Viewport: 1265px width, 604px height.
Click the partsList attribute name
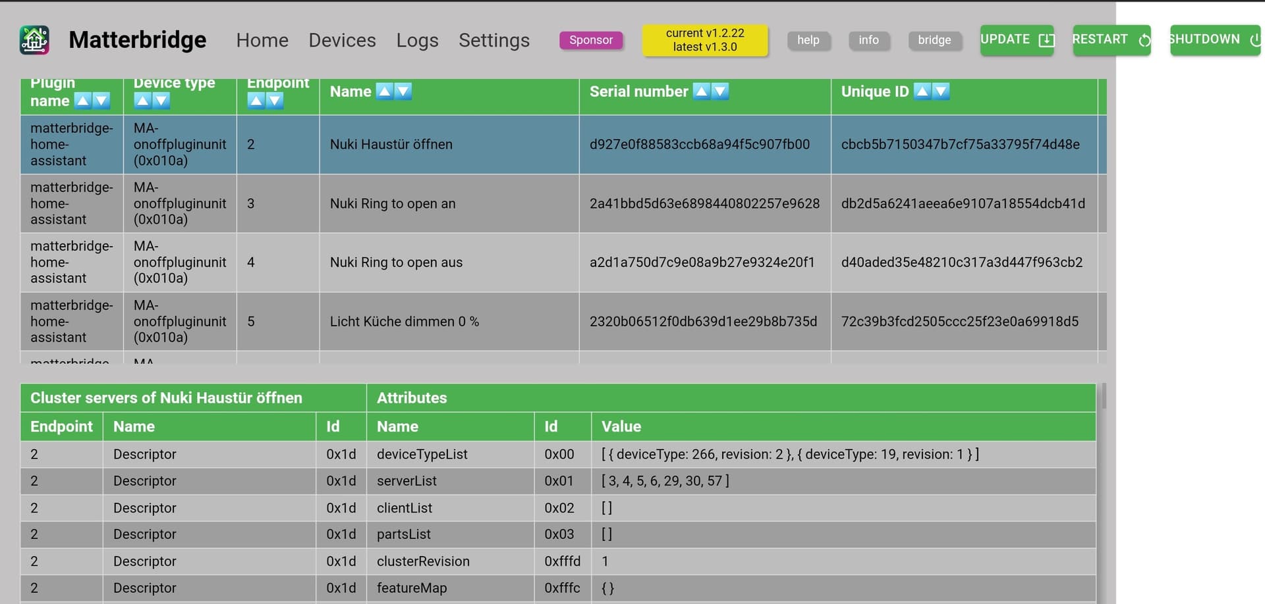404,534
